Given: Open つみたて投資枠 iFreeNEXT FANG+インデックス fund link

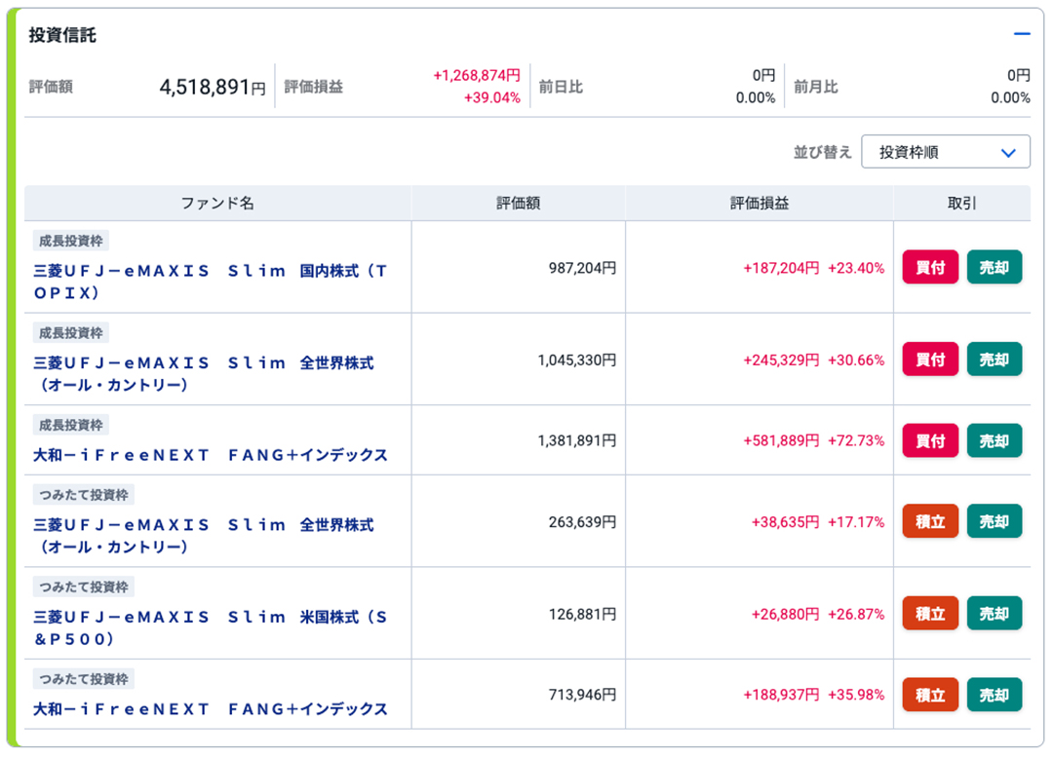Looking at the screenshot, I should [x=211, y=708].
